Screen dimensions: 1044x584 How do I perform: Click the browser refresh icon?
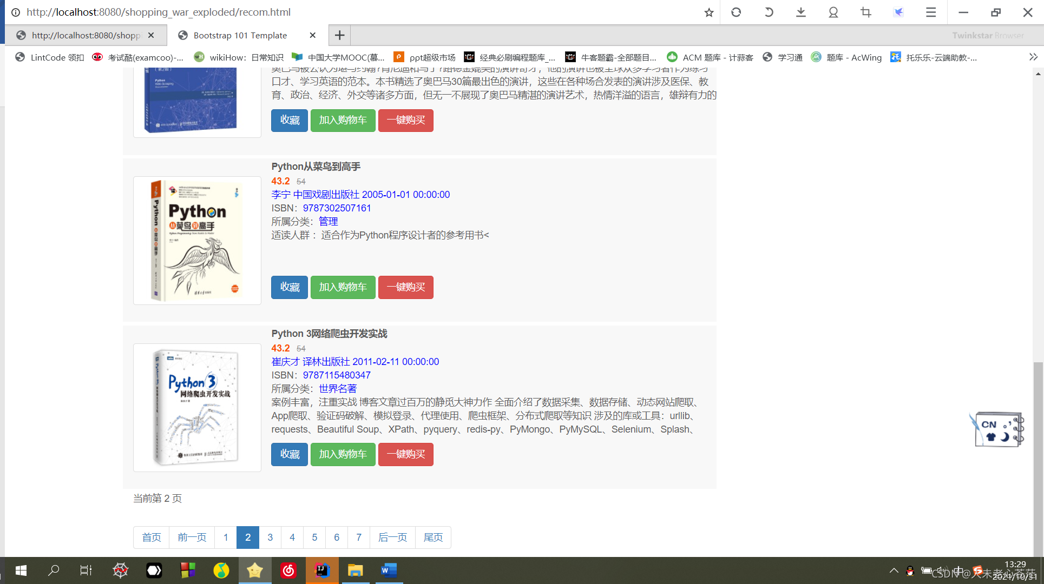736,12
